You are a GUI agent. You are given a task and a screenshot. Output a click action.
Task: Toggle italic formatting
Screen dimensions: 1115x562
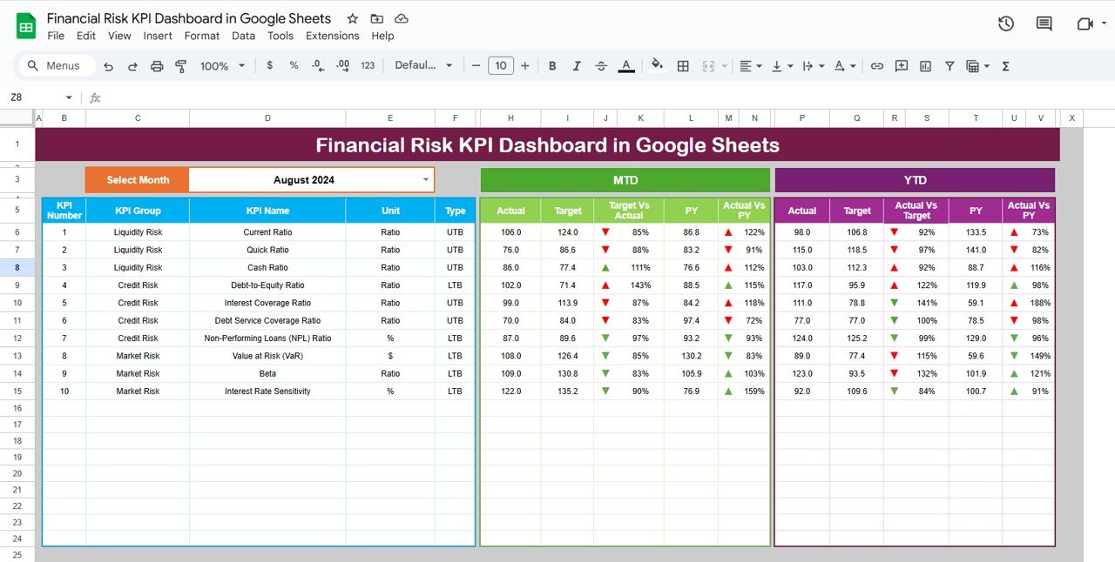(x=577, y=65)
